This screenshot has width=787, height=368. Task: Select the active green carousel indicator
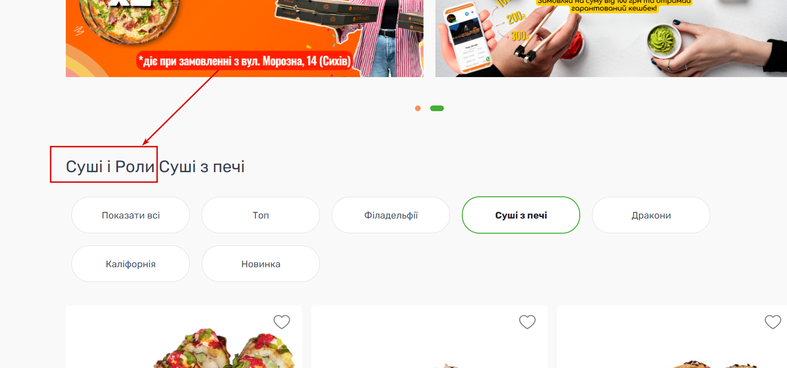click(x=437, y=108)
